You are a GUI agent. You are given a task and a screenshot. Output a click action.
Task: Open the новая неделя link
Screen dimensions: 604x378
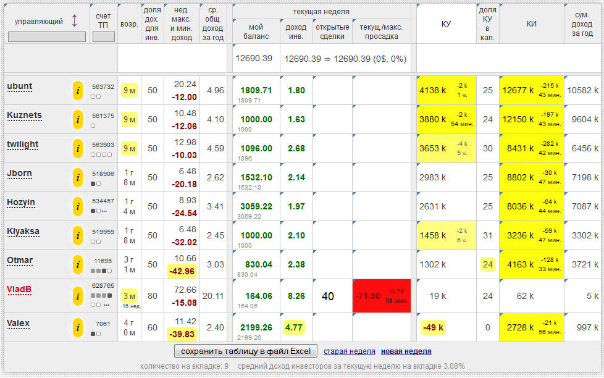pyautogui.click(x=406, y=351)
